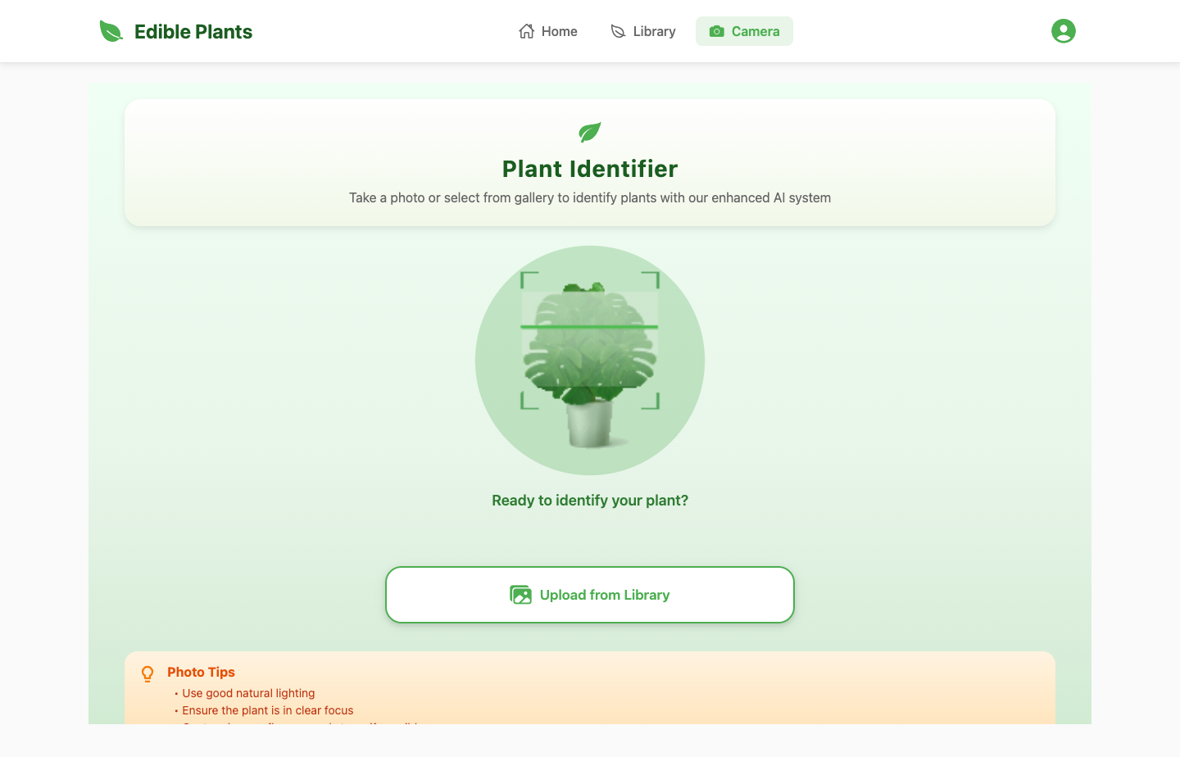
Task: Open the user profile avatar icon
Action: tap(1063, 30)
